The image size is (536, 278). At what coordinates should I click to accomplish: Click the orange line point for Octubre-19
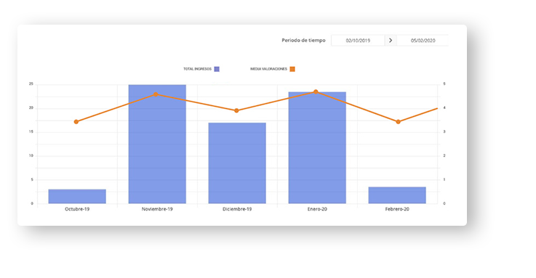(x=76, y=122)
